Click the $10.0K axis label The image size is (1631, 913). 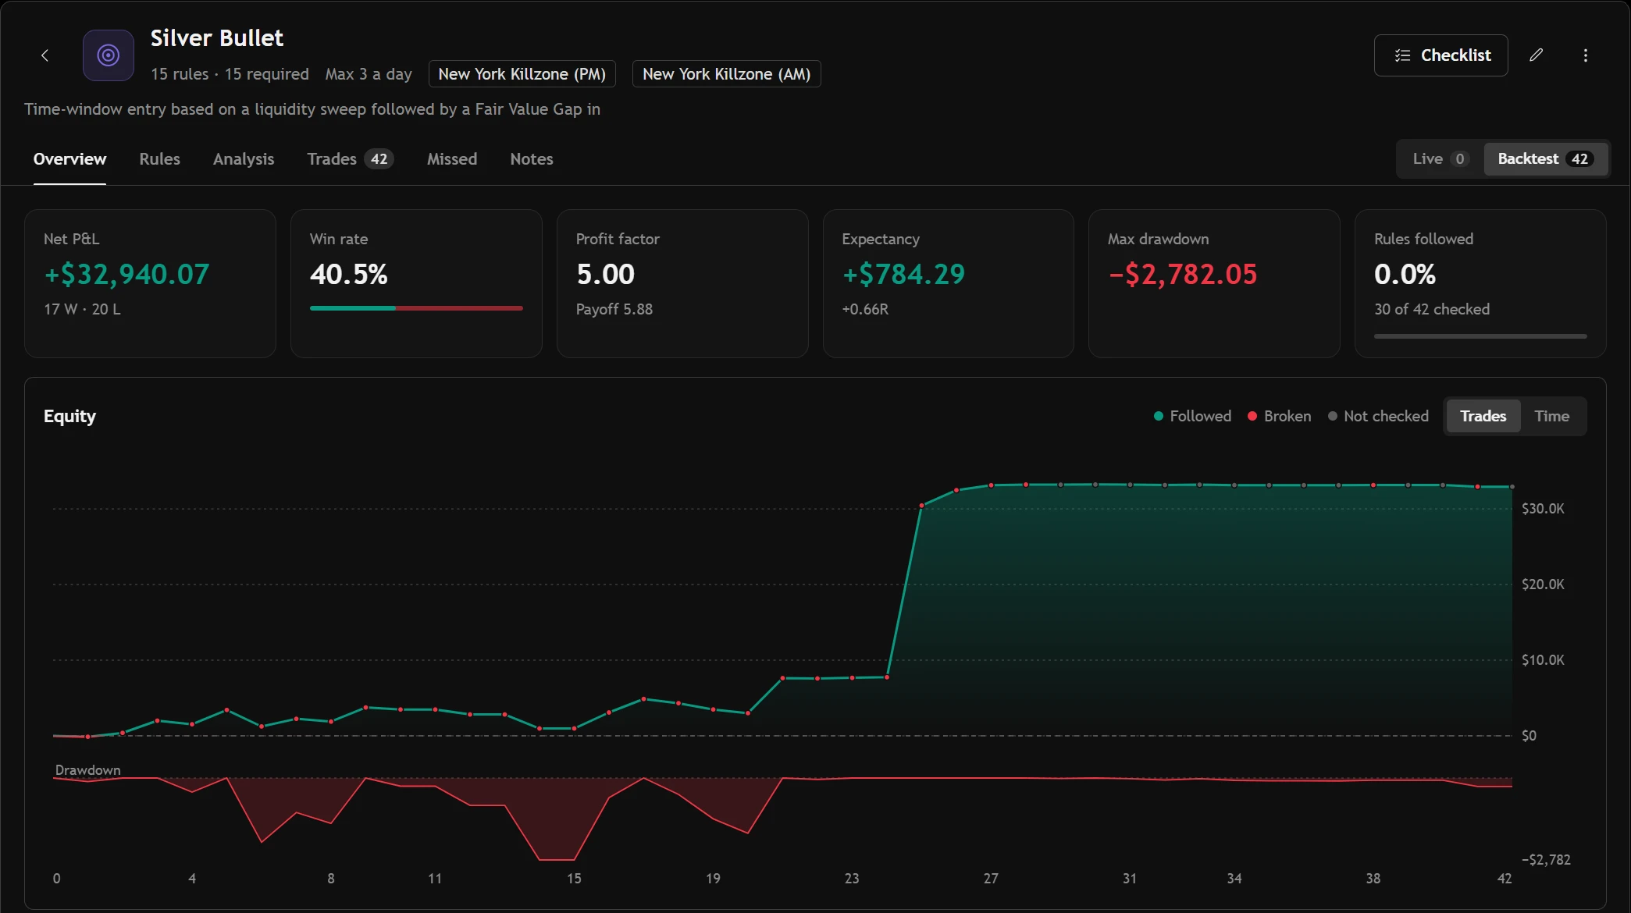pos(1543,660)
